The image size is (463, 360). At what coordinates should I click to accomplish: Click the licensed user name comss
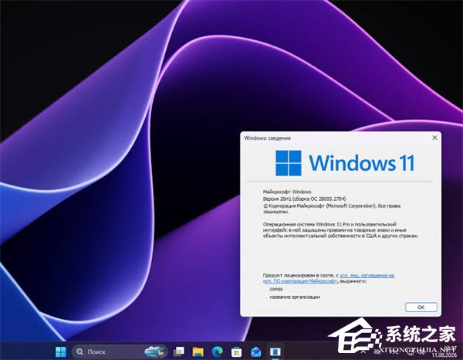(x=276, y=289)
